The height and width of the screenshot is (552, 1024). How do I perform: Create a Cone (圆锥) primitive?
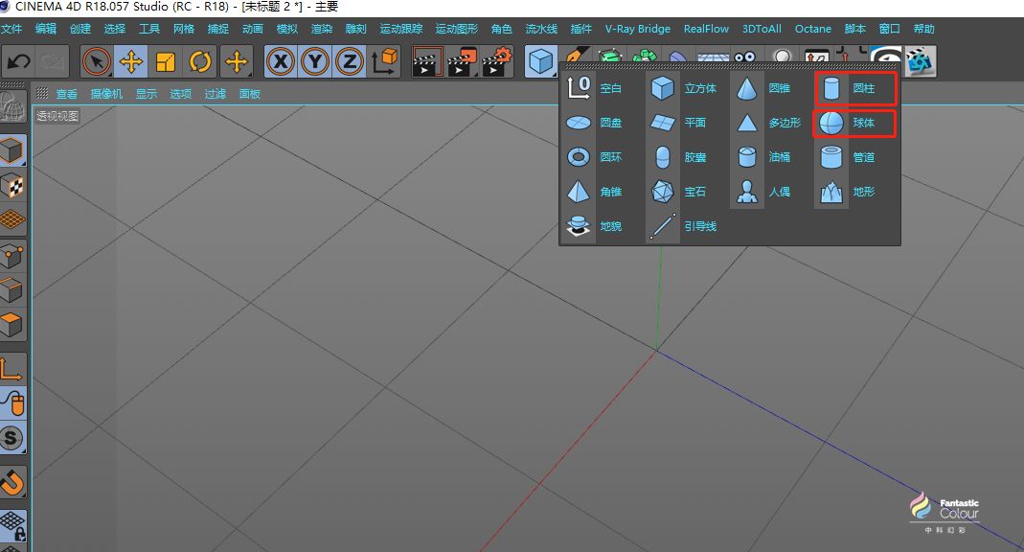(764, 88)
